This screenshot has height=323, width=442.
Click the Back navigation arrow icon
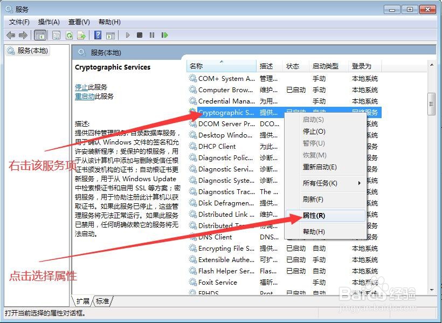(11, 35)
